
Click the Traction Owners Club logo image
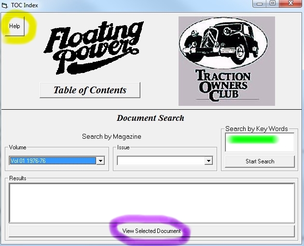227,61
